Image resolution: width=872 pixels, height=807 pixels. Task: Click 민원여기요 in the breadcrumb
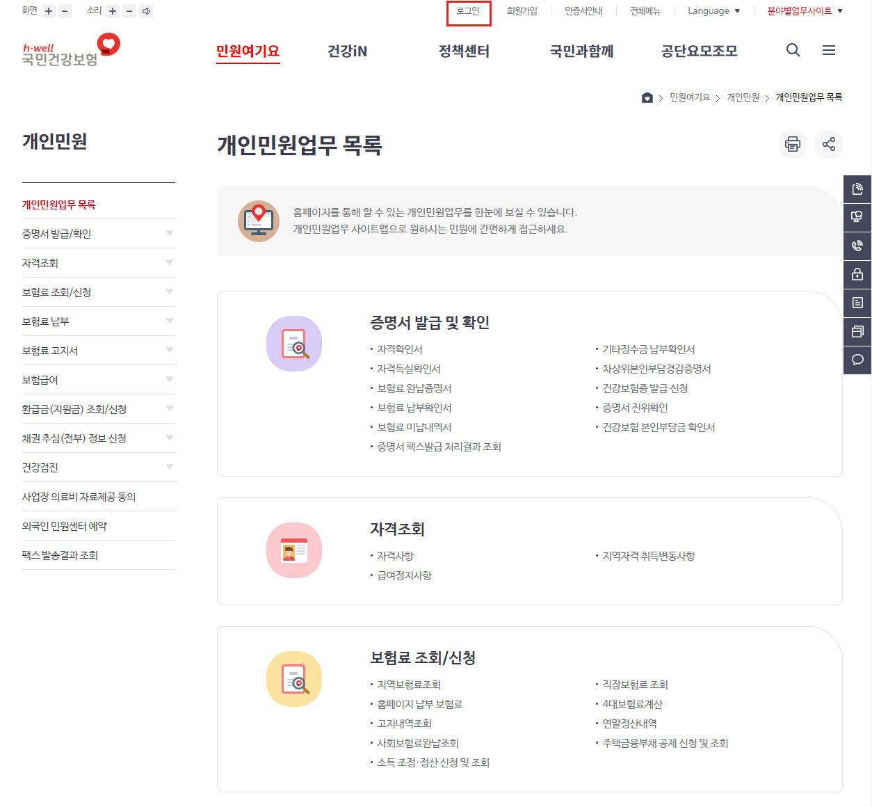click(x=690, y=97)
